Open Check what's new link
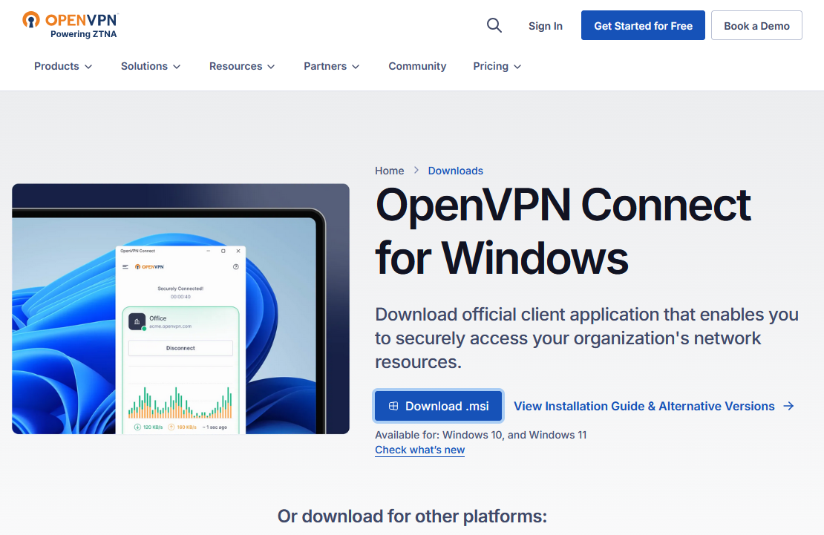This screenshot has height=535, width=824. pyautogui.click(x=420, y=450)
